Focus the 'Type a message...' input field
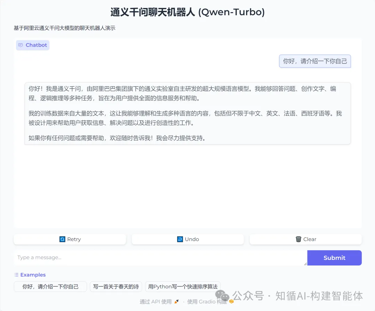 click(160, 257)
